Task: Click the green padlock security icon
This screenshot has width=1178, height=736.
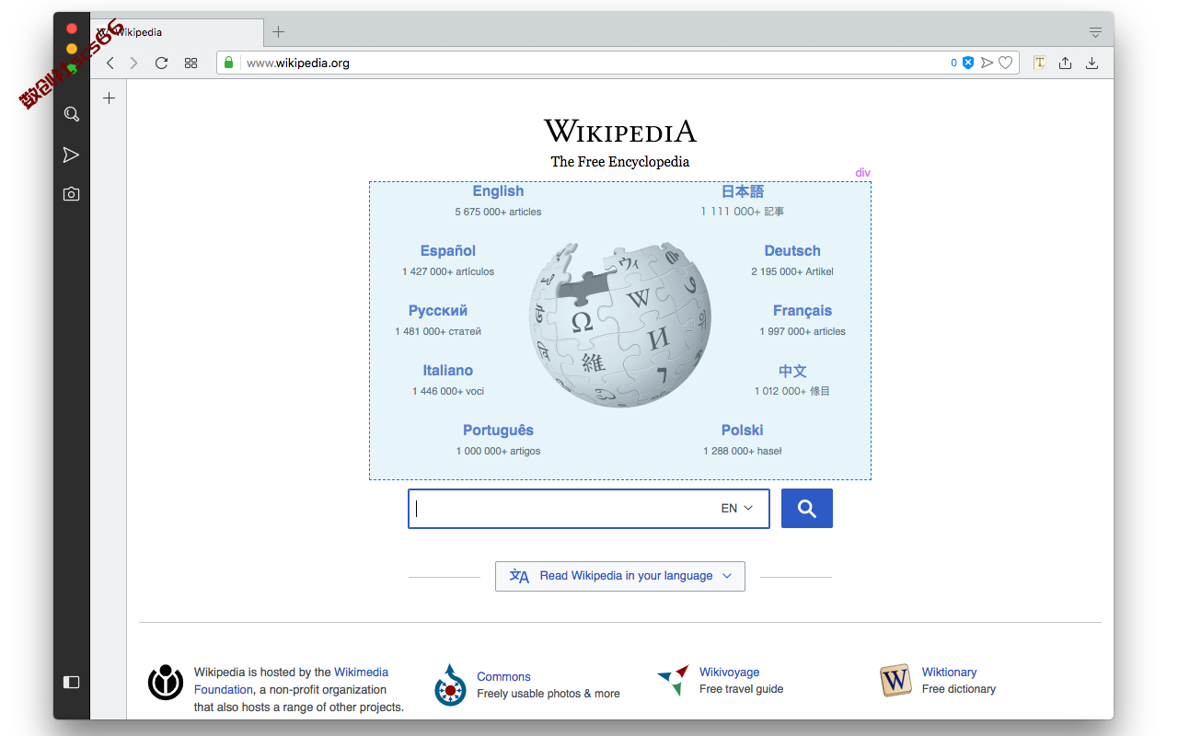Action: (x=229, y=63)
